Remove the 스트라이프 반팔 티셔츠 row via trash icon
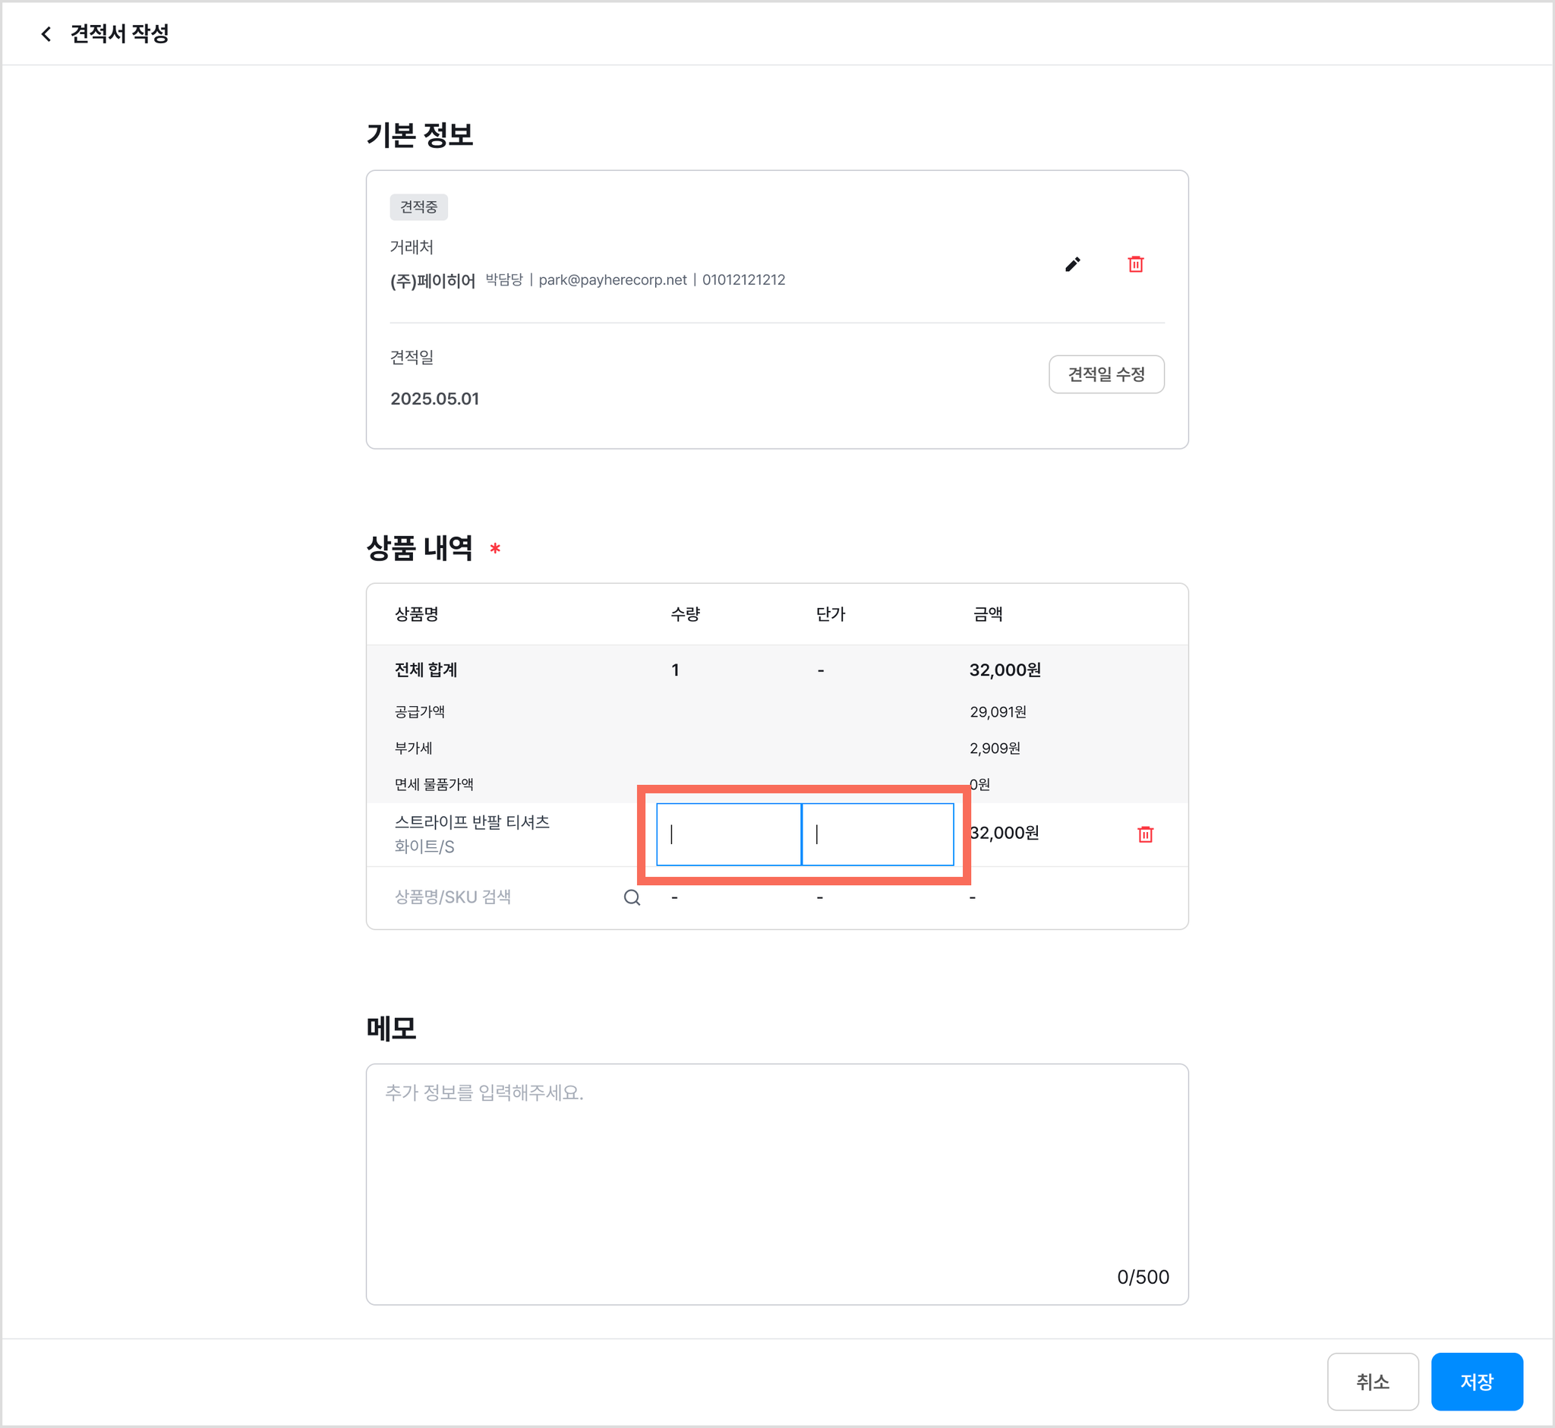 tap(1146, 834)
